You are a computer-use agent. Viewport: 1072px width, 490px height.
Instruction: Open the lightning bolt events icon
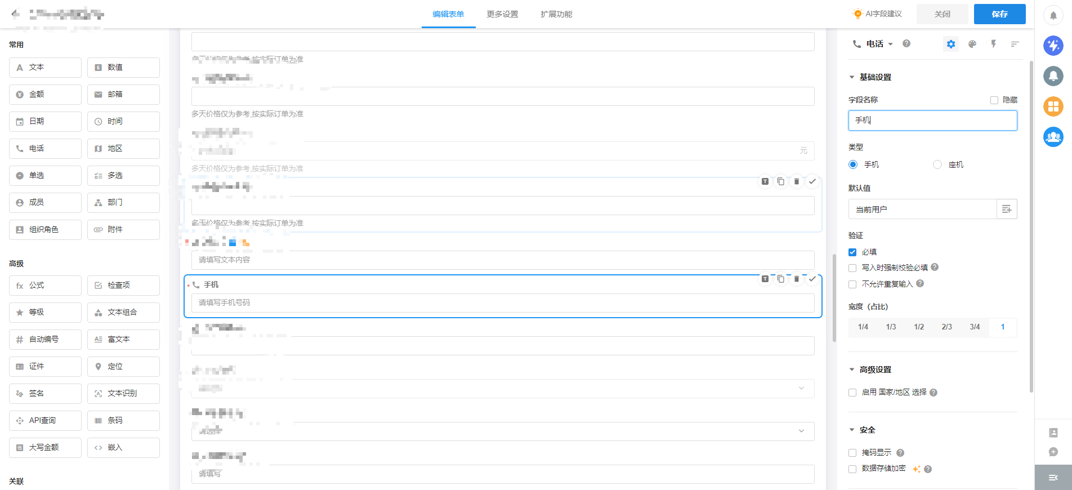point(994,44)
